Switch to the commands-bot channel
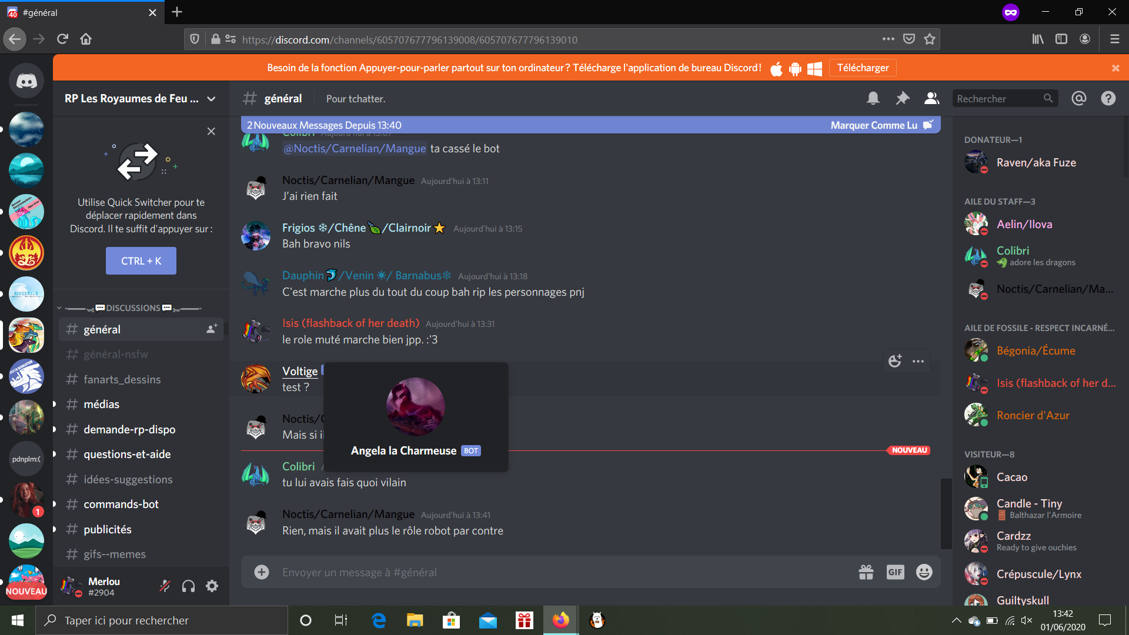The height and width of the screenshot is (635, 1129). pos(121,504)
